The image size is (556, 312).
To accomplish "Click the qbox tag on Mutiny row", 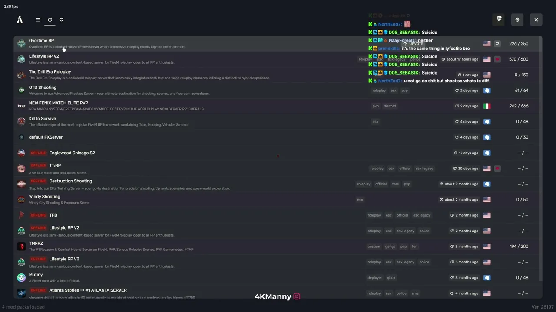I will point(391,278).
